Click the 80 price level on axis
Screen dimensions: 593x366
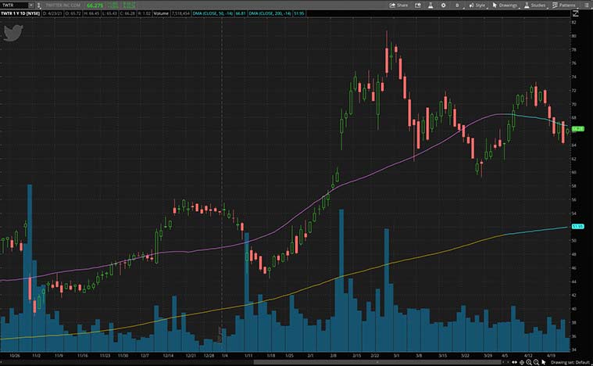[x=574, y=36]
